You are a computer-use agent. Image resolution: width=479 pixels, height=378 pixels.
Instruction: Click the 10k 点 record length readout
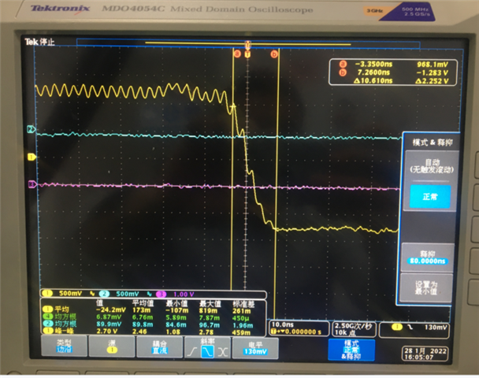345,332
